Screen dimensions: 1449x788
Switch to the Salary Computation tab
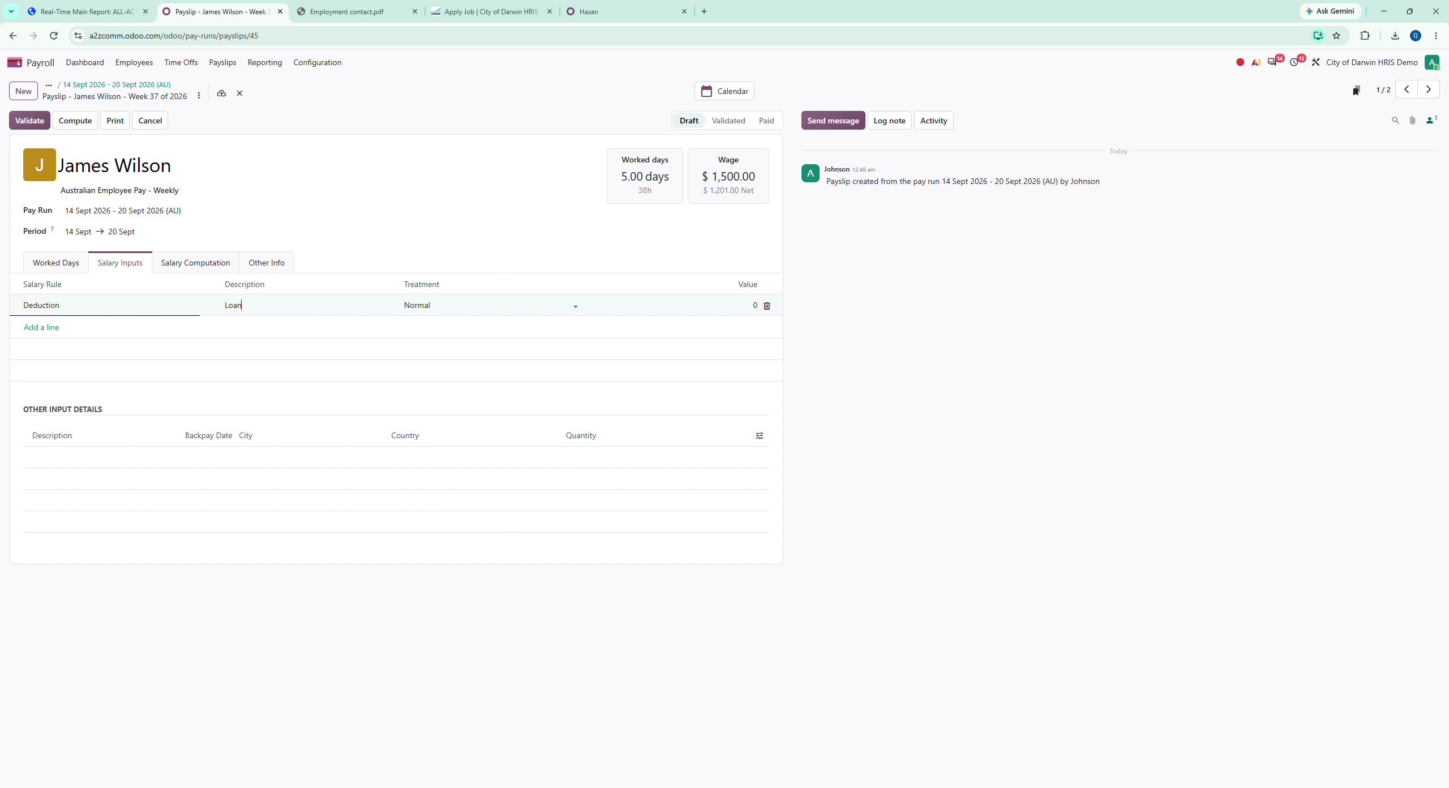click(x=195, y=263)
